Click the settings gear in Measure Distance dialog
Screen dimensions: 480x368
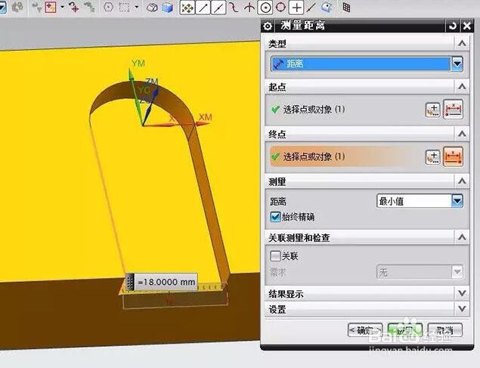click(268, 26)
